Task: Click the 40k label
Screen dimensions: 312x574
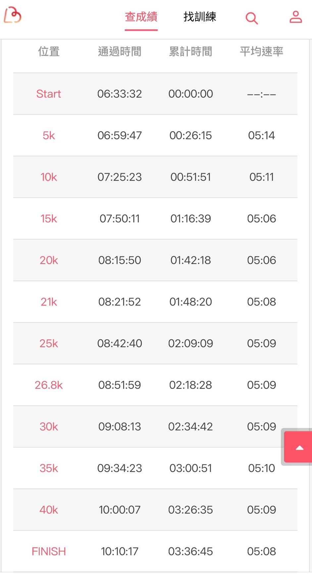Action: (49, 510)
